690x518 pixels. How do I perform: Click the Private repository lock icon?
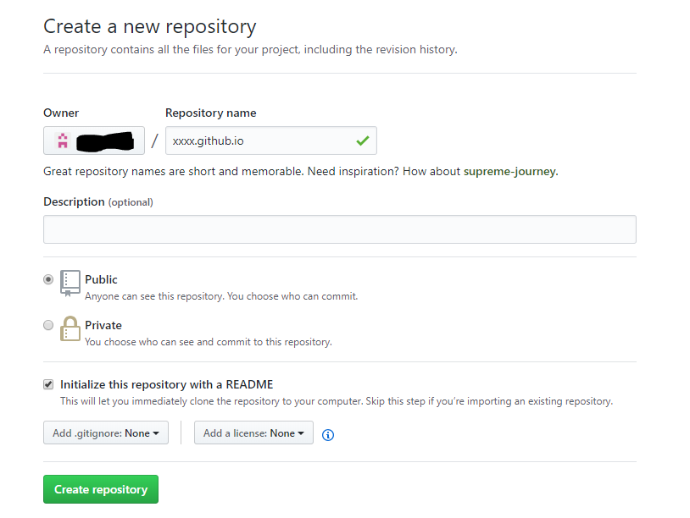pos(70,328)
